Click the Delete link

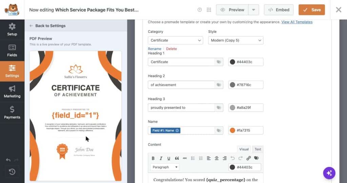click(x=171, y=49)
